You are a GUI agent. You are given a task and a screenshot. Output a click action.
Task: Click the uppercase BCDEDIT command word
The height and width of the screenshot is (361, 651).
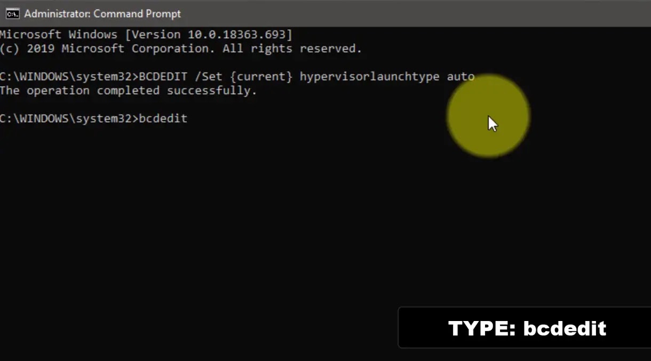pyautogui.click(x=163, y=77)
